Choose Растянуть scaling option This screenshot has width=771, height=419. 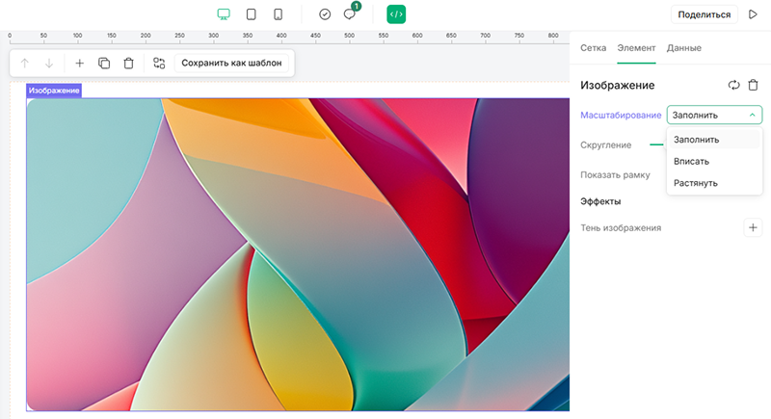click(x=696, y=183)
